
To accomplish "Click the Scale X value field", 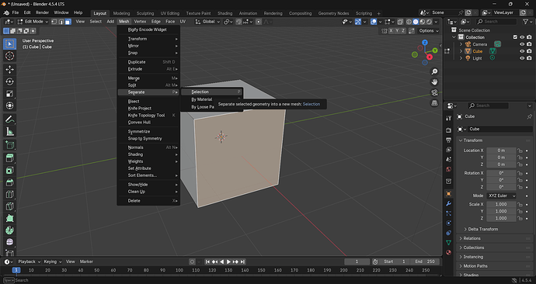I will pos(501,204).
